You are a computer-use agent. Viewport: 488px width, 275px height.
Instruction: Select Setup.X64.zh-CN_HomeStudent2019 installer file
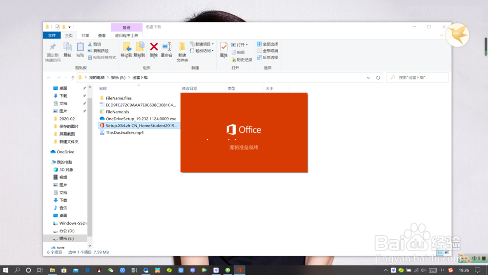pyautogui.click(x=139, y=126)
